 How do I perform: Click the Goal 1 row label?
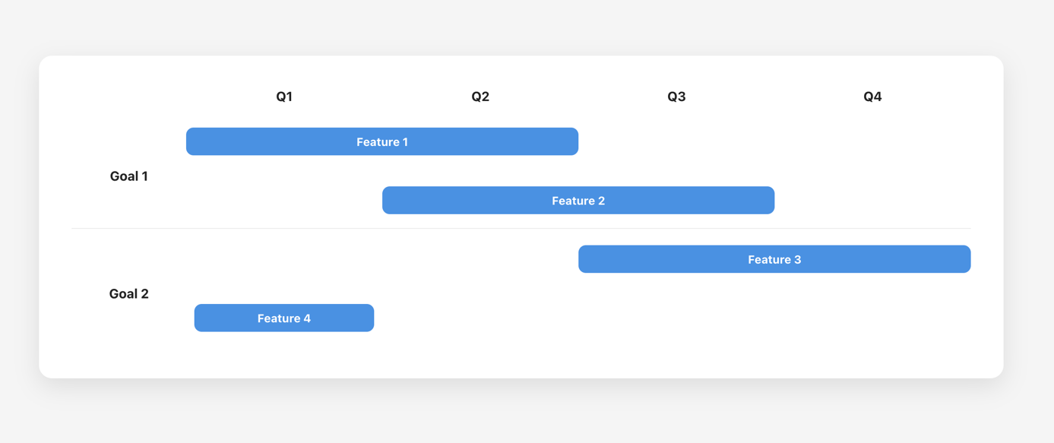(x=129, y=176)
